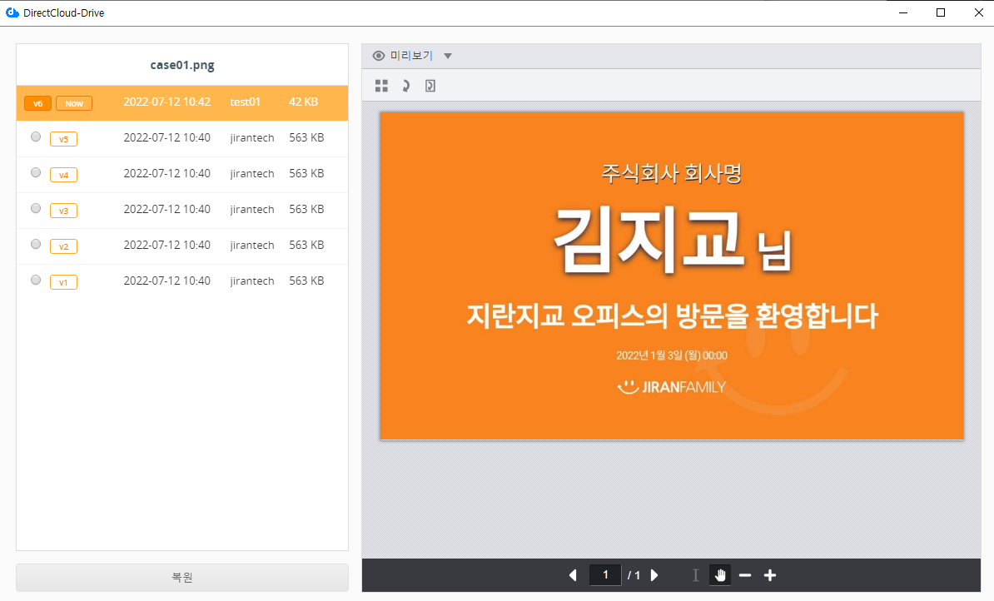Zoom in with the plus icon
The height and width of the screenshot is (601, 994).
(x=770, y=575)
